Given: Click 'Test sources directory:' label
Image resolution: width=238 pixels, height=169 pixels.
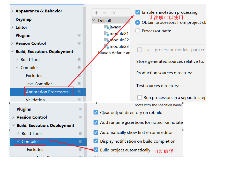Looking at the screenshot, I should (158, 86).
